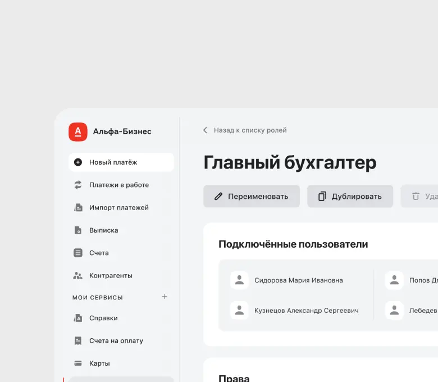This screenshot has width=438, height=382.
Task: Open Новый платёж in the sidebar
Action: click(x=121, y=162)
